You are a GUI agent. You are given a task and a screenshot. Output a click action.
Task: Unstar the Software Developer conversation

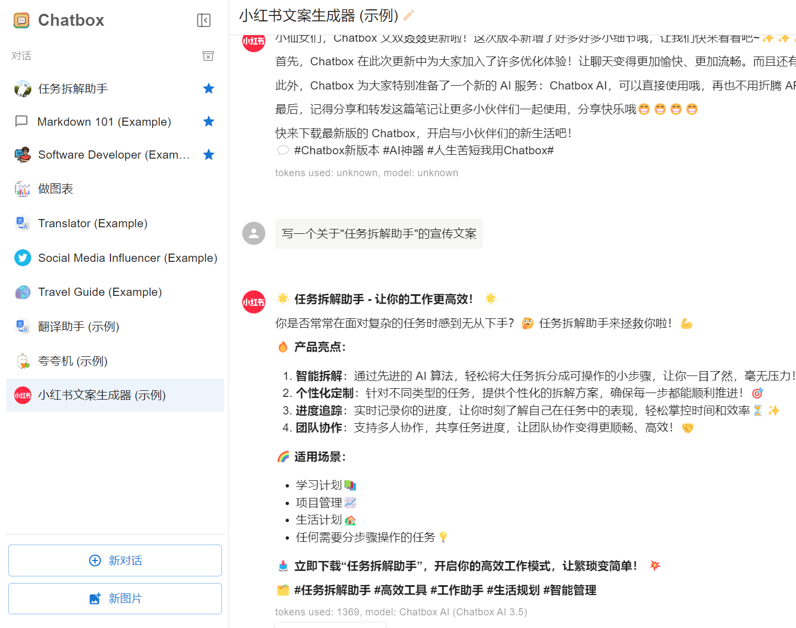[209, 155]
